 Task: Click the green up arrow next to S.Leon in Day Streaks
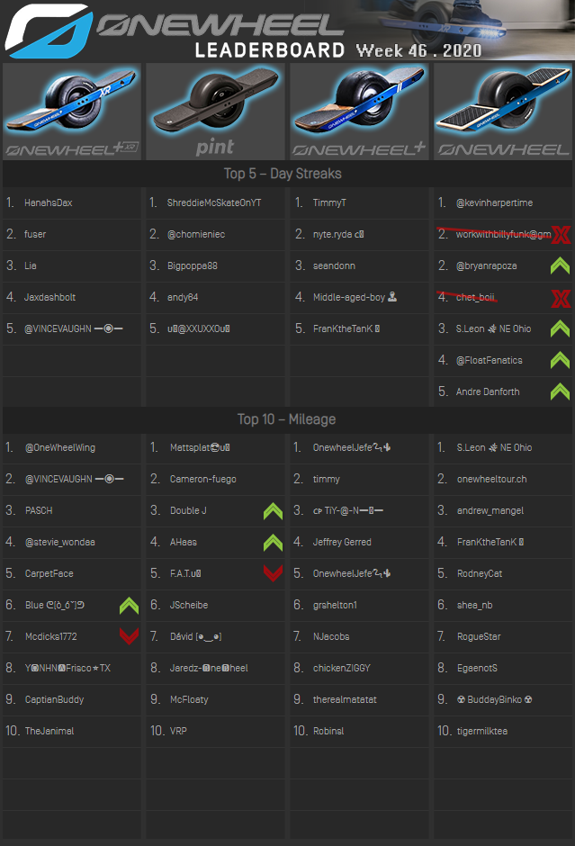tap(560, 329)
